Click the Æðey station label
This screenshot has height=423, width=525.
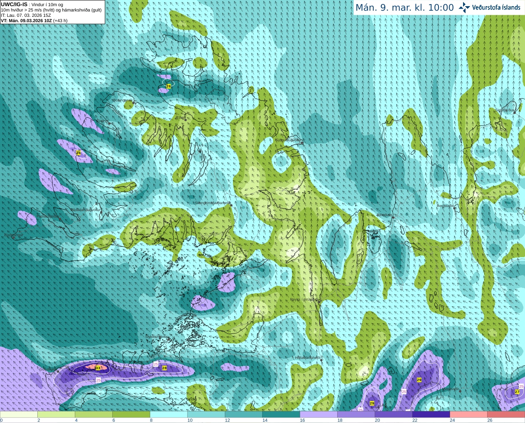180,117
